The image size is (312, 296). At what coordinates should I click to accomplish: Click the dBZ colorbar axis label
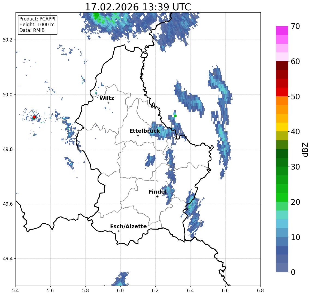(305, 150)
